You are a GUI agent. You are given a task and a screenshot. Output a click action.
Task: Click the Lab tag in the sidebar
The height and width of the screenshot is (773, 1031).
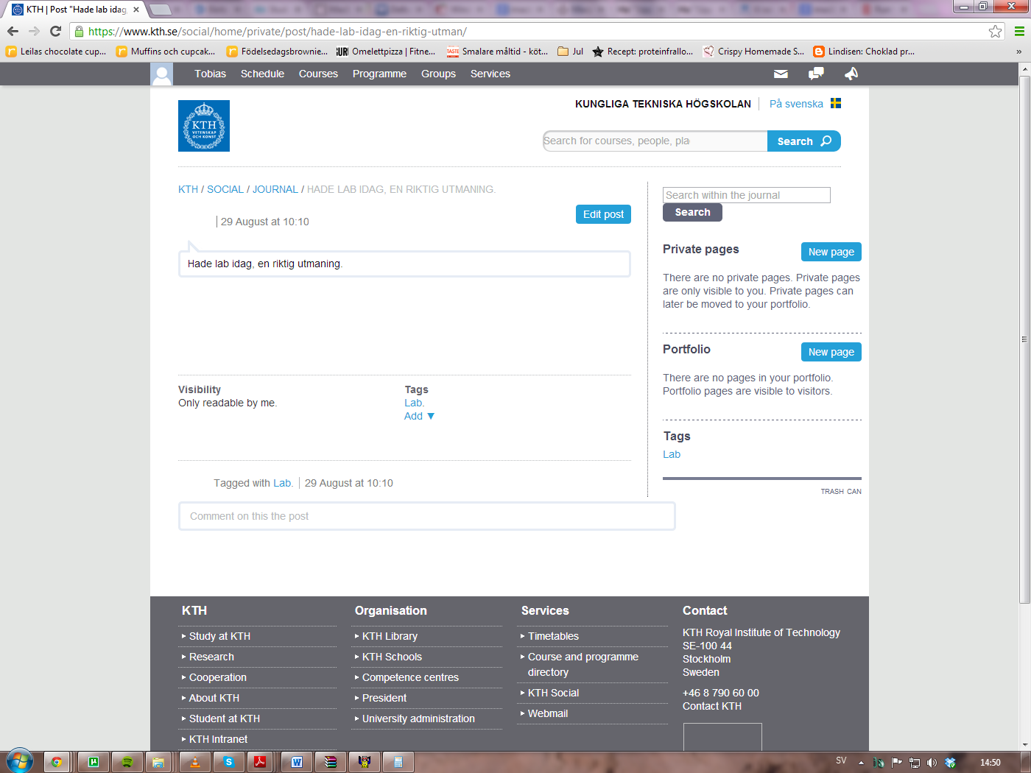672,454
